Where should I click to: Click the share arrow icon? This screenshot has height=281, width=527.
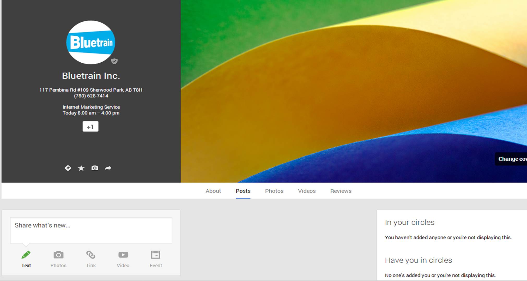[x=108, y=168]
